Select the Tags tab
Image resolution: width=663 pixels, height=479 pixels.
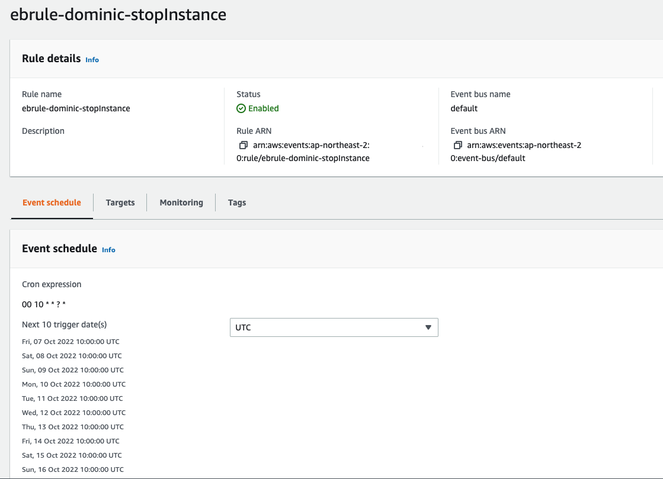point(237,202)
